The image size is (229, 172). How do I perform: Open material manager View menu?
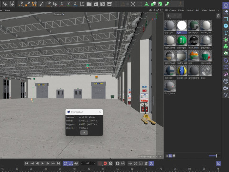click(x=204, y=10)
